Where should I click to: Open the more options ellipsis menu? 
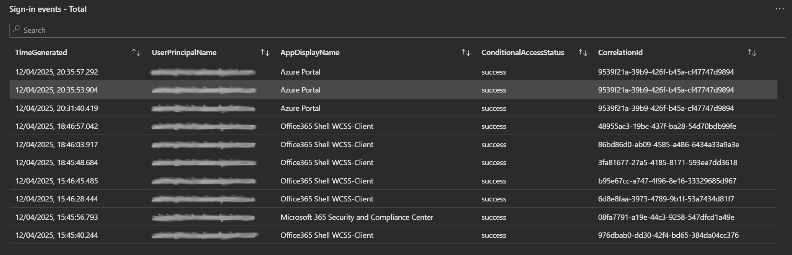pos(779,9)
